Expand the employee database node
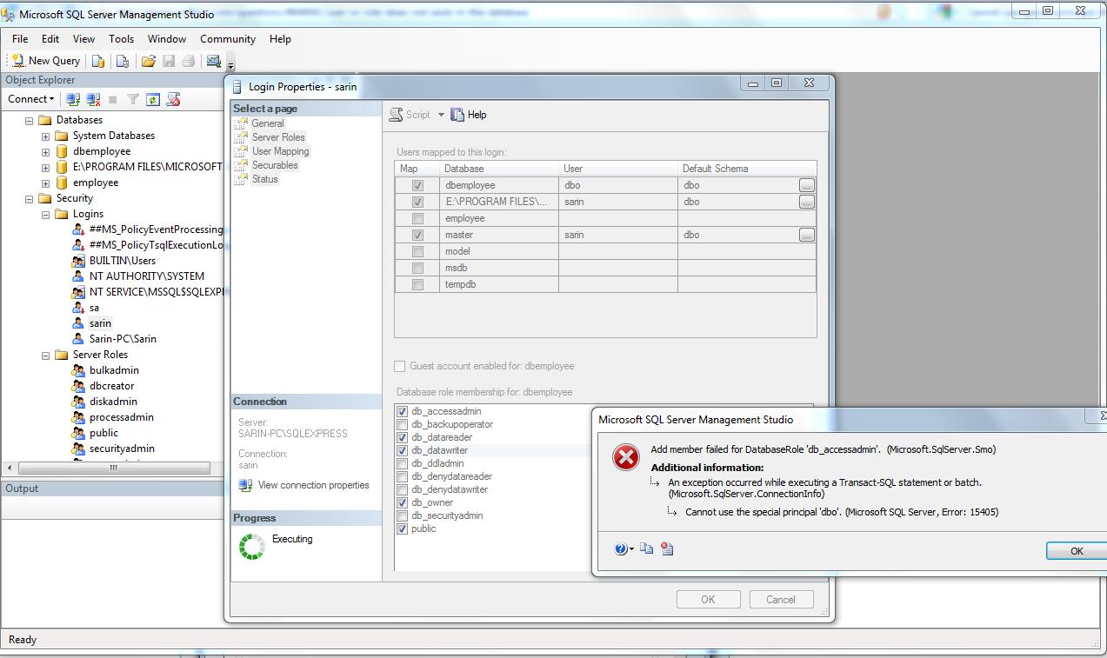The image size is (1107, 658). tap(45, 183)
